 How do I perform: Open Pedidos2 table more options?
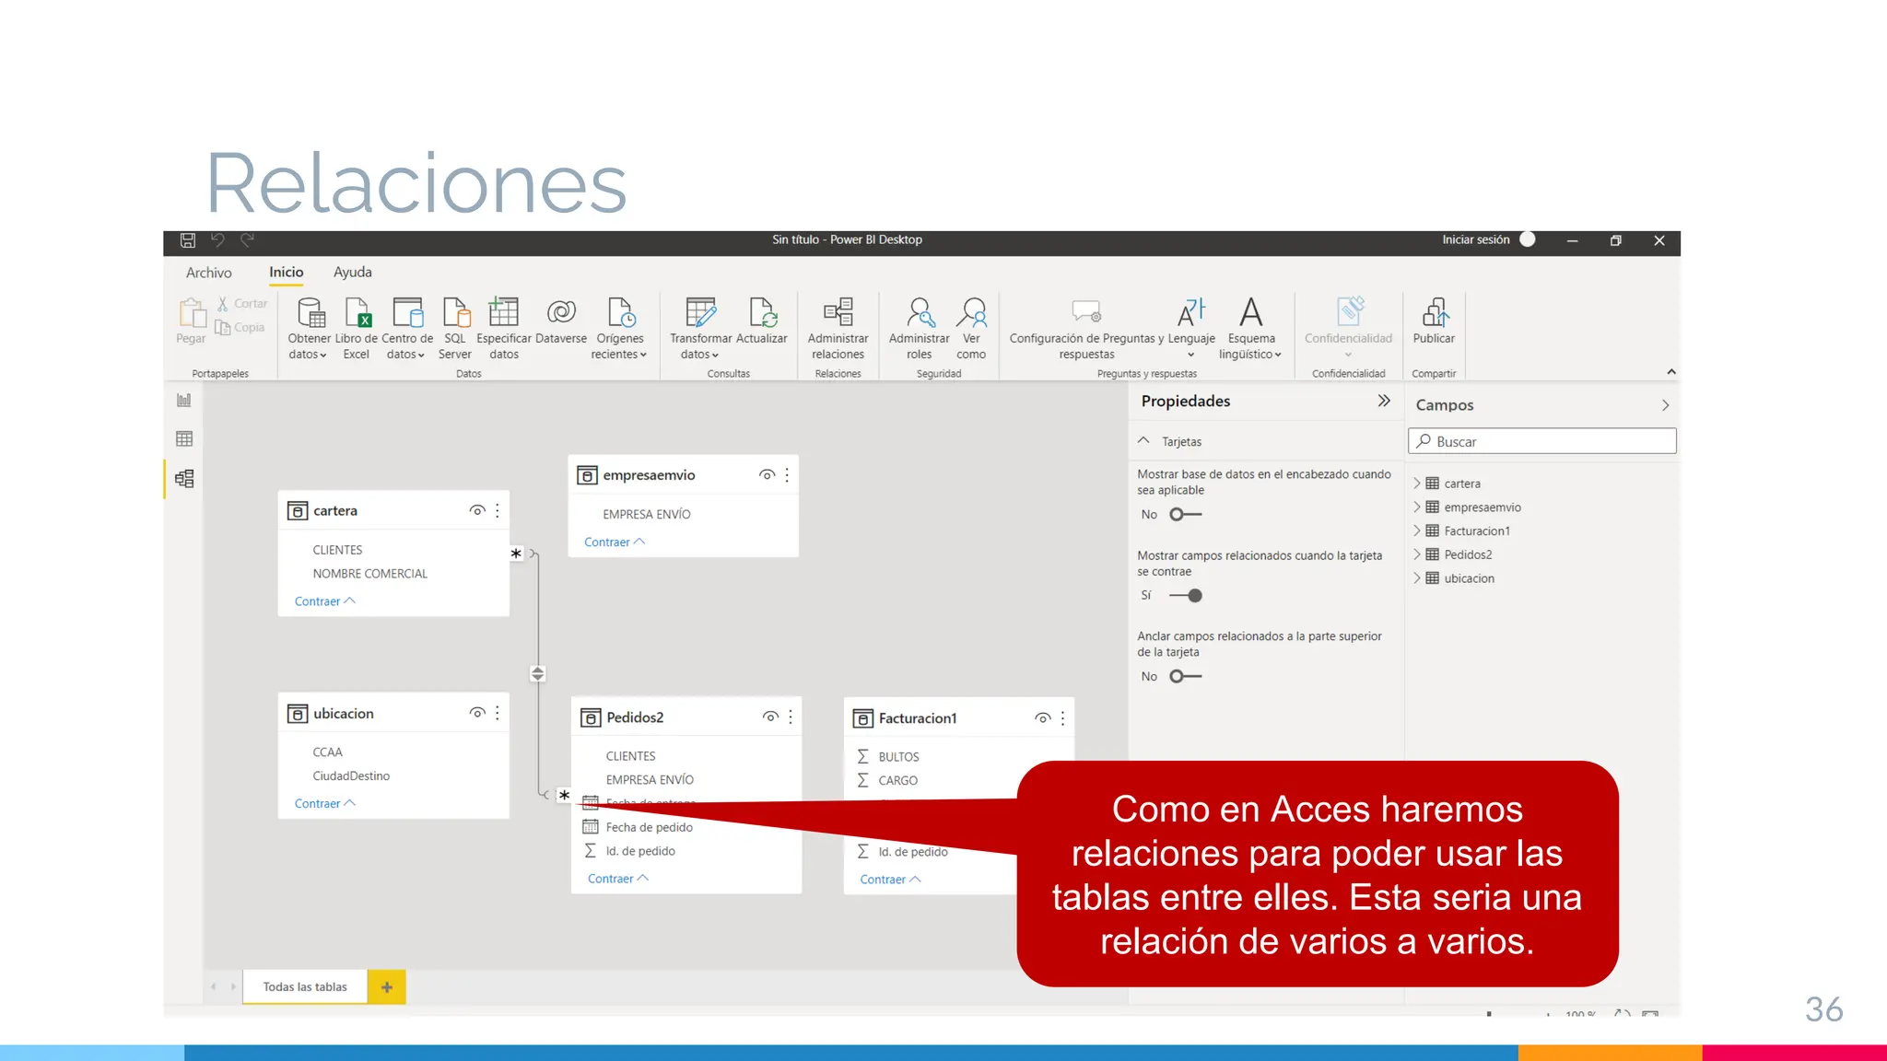click(x=791, y=717)
